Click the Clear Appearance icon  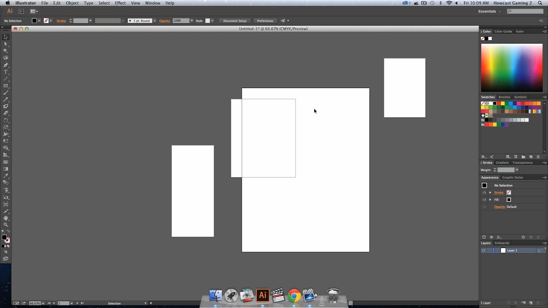pos(523,237)
